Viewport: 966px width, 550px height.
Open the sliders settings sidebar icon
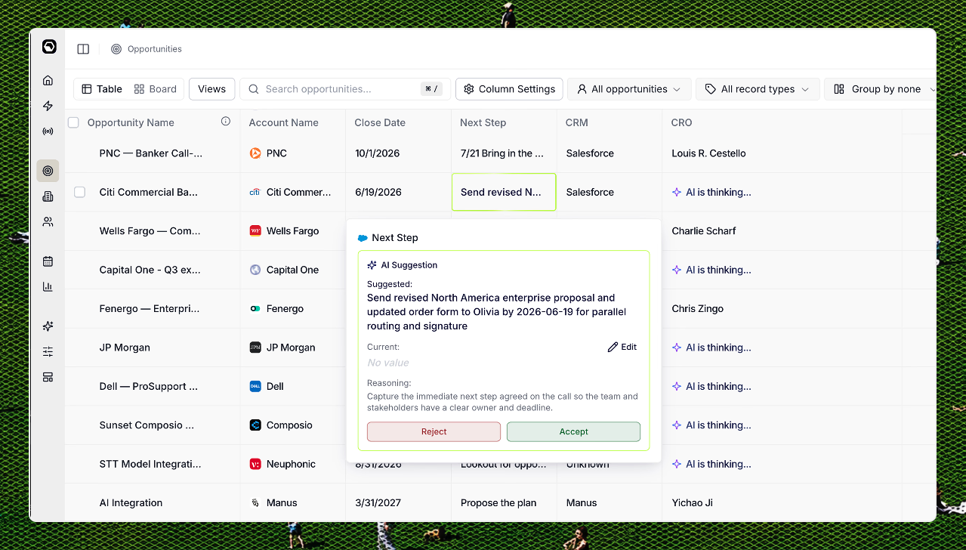[x=48, y=351]
